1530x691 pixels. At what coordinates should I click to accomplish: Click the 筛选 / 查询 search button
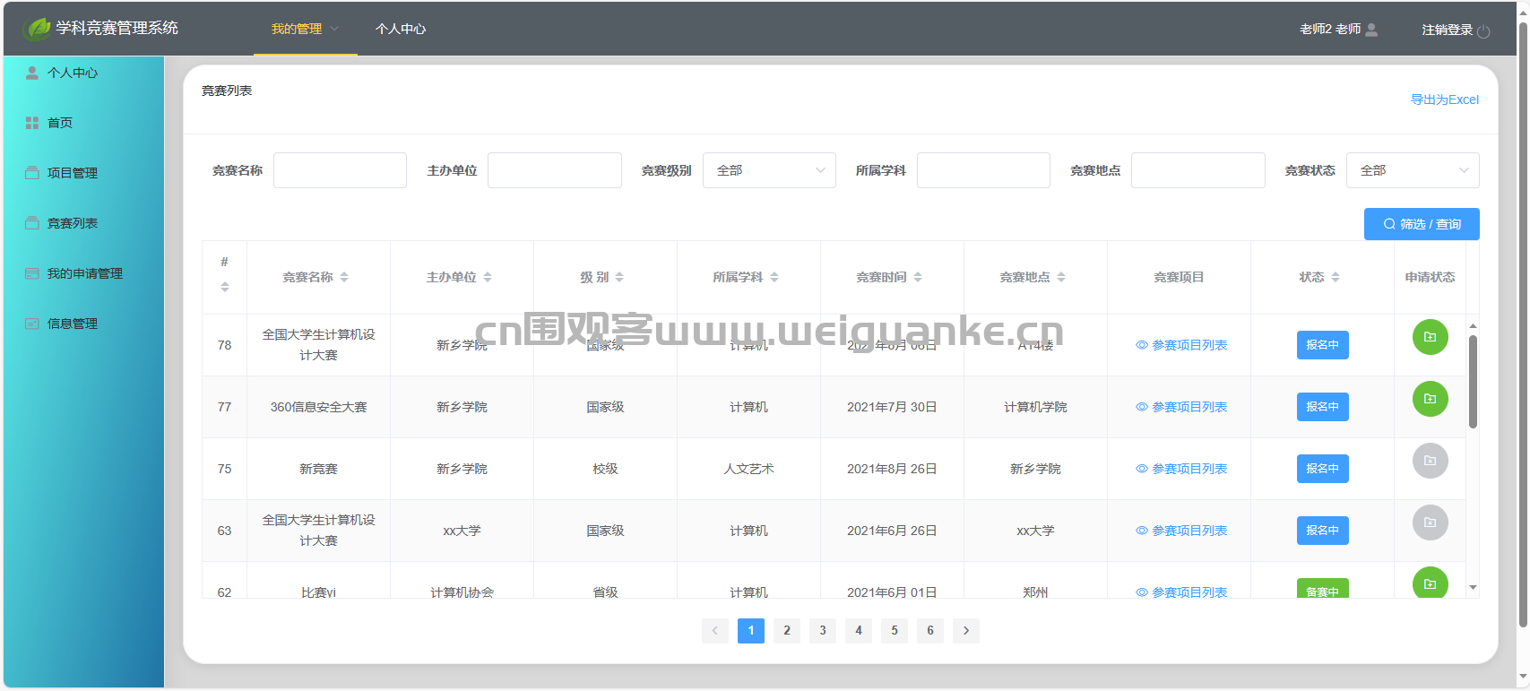pyautogui.click(x=1422, y=224)
